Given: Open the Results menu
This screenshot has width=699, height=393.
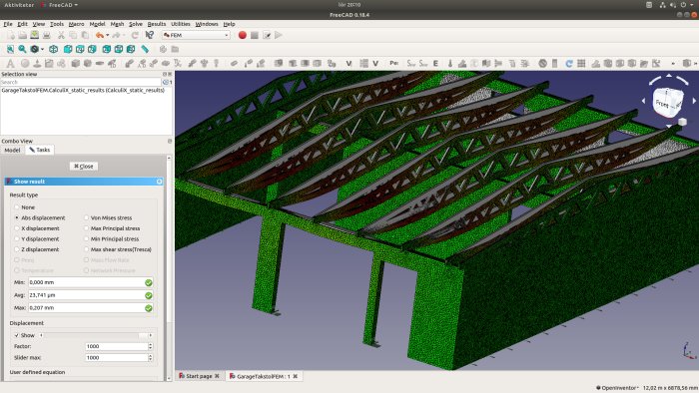Looking at the screenshot, I should [157, 24].
